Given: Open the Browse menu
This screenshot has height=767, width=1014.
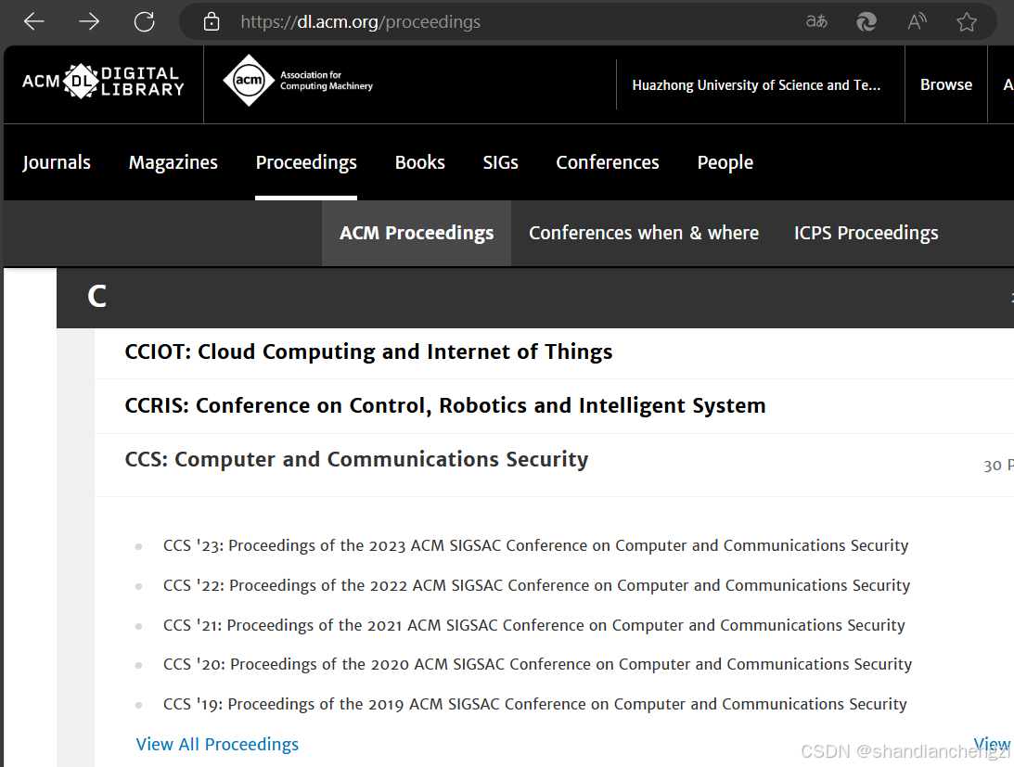Looking at the screenshot, I should point(946,84).
